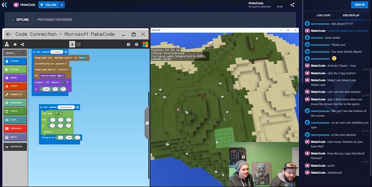Open the replace fill mode dropdown

[x=48, y=131]
